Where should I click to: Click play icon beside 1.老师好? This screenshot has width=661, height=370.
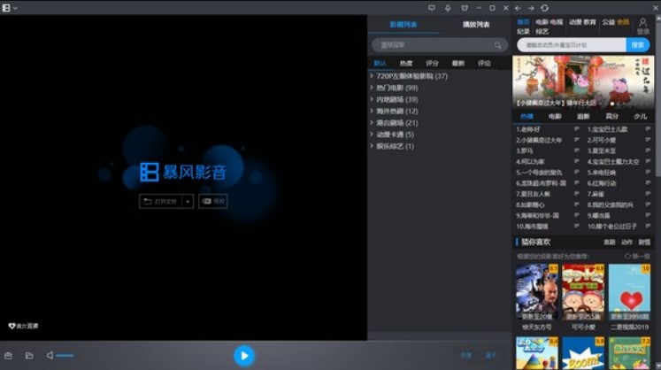point(576,129)
